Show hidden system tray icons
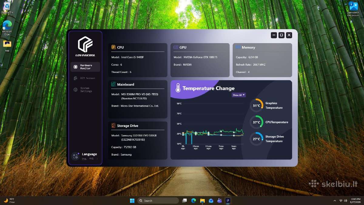 [335, 200]
